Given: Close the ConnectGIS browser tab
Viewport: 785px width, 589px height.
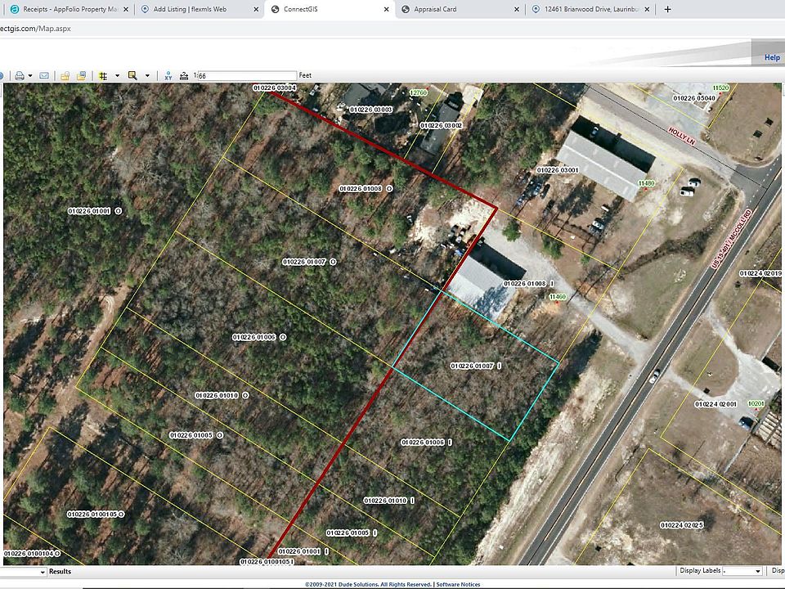Looking at the screenshot, I should point(386,10).
